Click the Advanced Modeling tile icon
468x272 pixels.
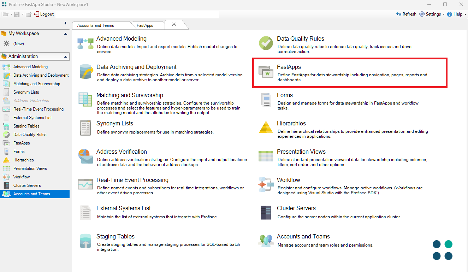coord(85,43)
